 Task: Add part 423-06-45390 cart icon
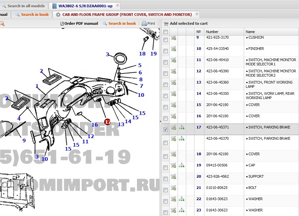tap(173, 71)
